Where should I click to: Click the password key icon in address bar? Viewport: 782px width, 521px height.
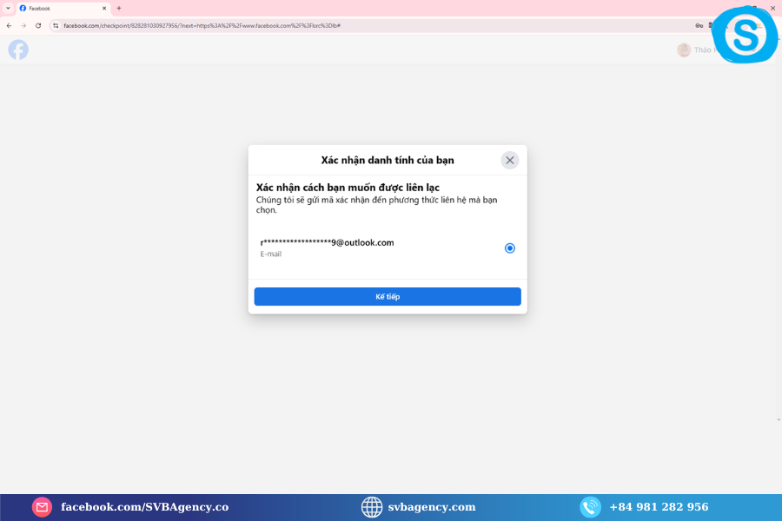tap(699, 25)
